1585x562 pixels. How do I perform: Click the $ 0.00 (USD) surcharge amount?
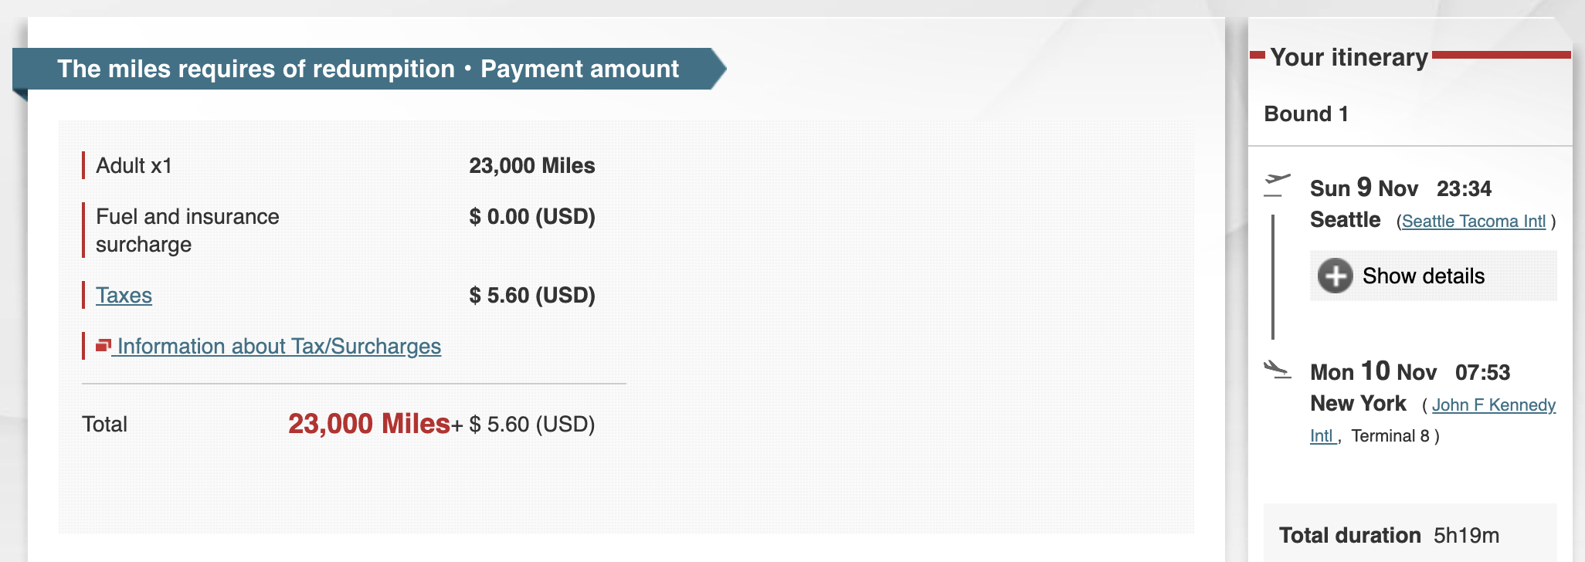[x=531, y=217]
